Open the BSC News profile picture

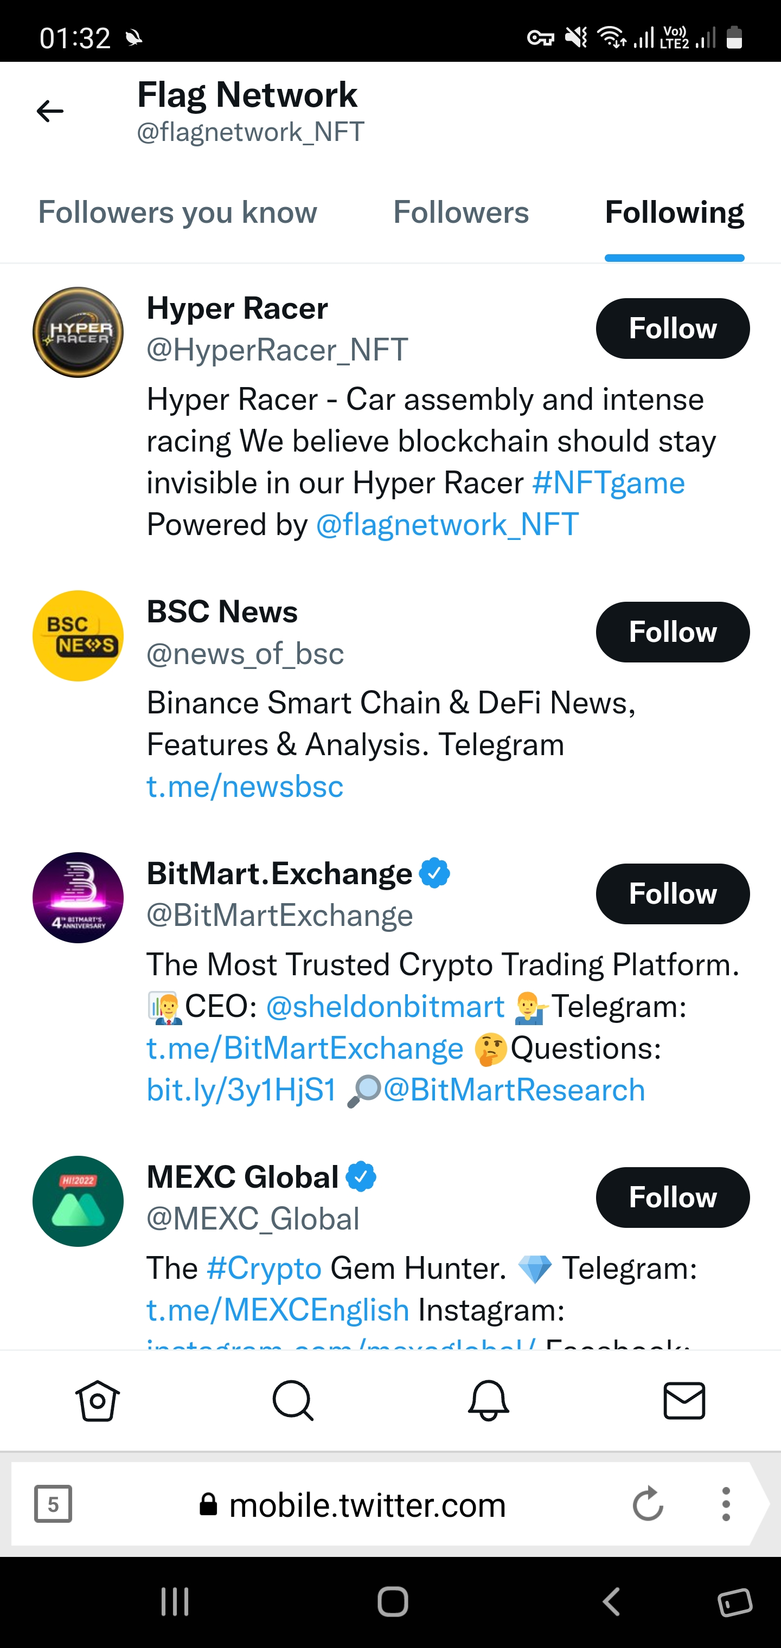coord(78,636)
